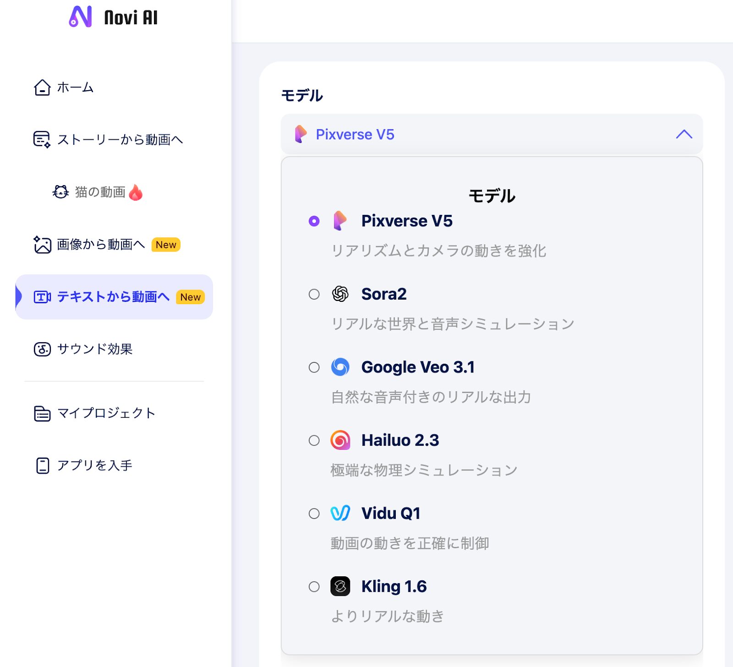Click the story-to-video sidebar icon
733x667 pixels.
click(42, 139)
